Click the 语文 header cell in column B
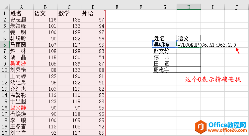Image resolution: width=249 pixels, height=136 pixels. [x=45, y=13]
